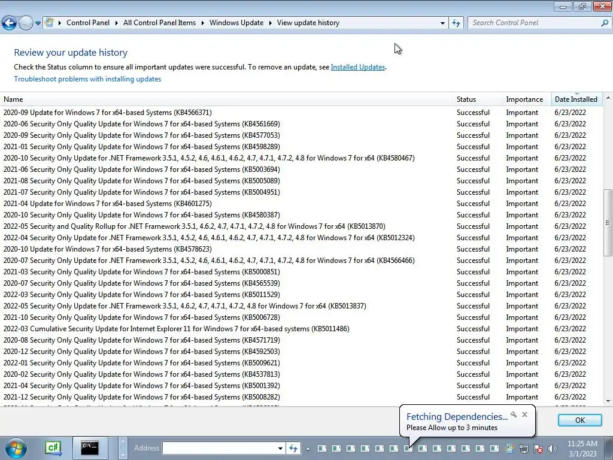The height and width of the screenshot is (460, 613).
Task: Open the Action Center flag icon
Action: coord(538,449)
